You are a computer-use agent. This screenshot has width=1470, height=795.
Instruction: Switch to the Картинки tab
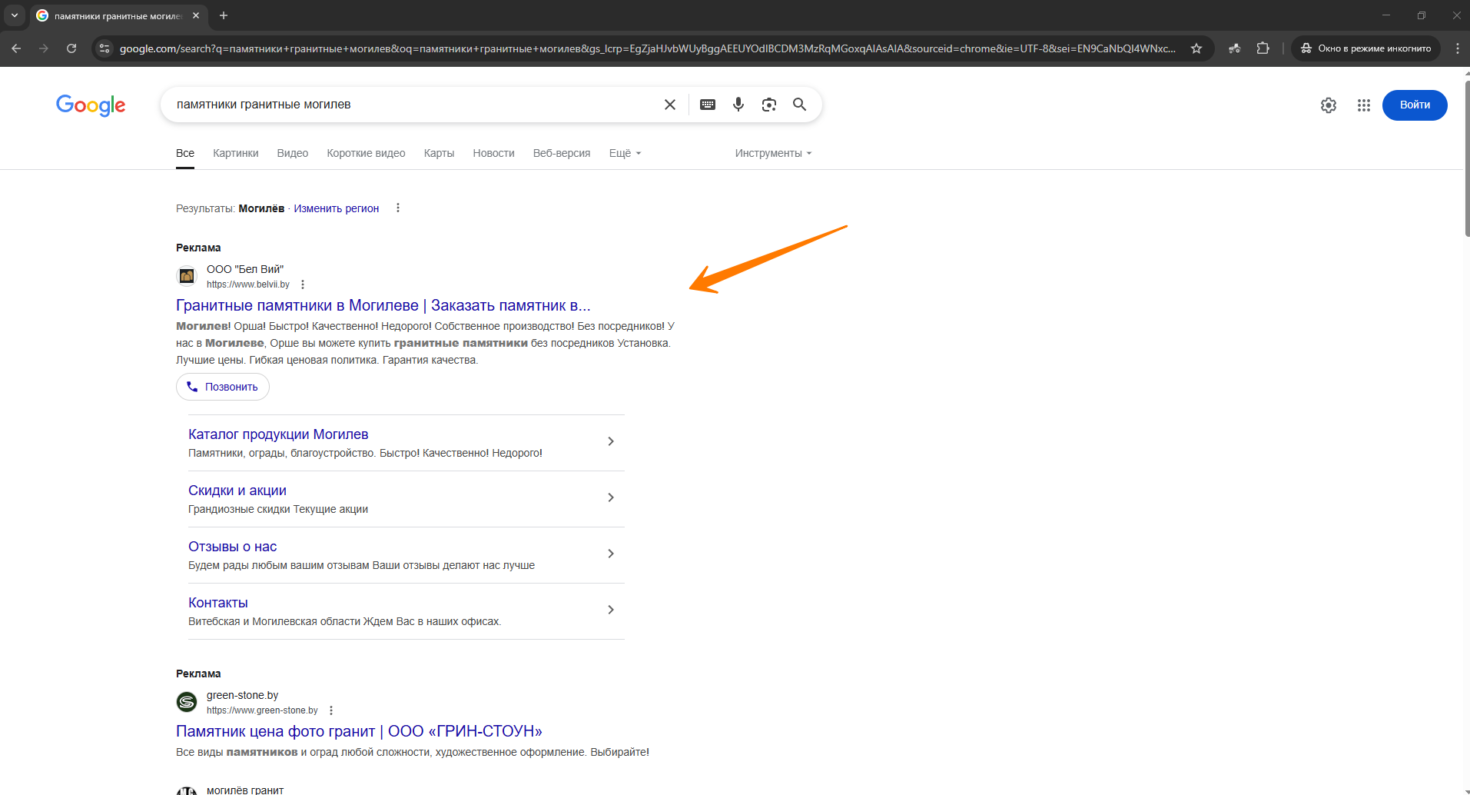(236, 153)
